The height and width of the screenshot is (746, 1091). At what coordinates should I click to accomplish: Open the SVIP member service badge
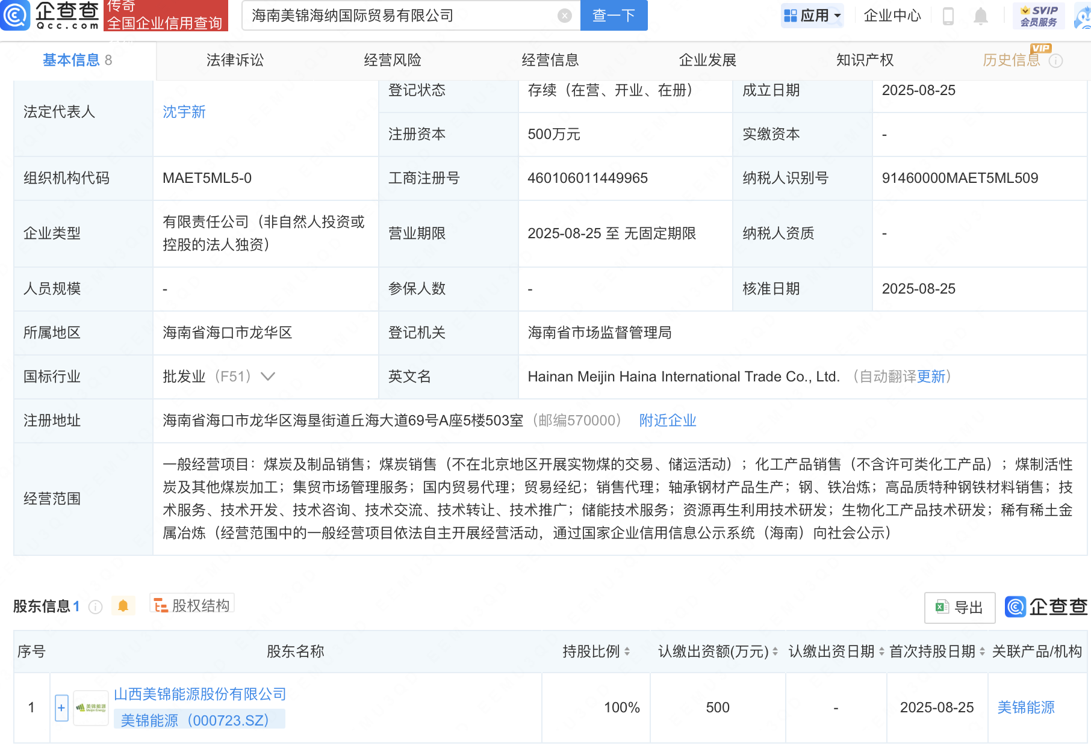tap(1039, 16)
